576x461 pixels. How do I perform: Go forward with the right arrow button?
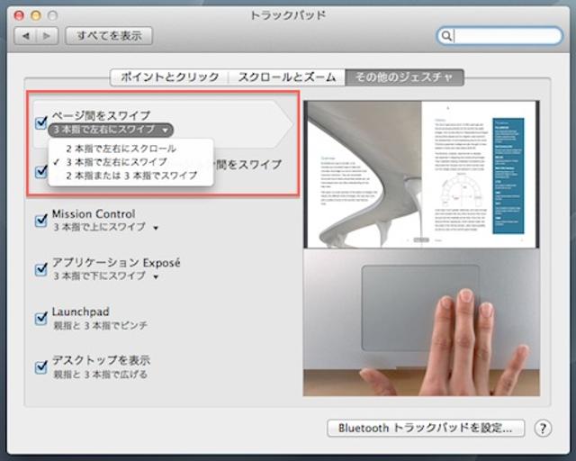(47, 36)
